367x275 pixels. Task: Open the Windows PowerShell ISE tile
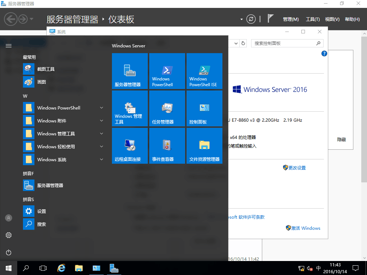(204, 71)
